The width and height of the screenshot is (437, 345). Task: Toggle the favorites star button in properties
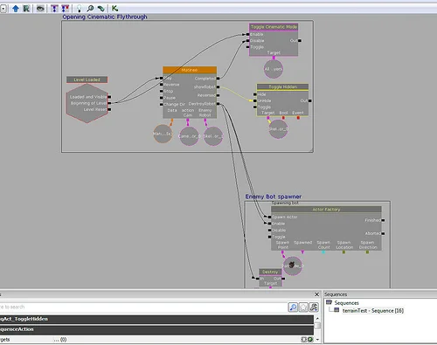[303, 307]
